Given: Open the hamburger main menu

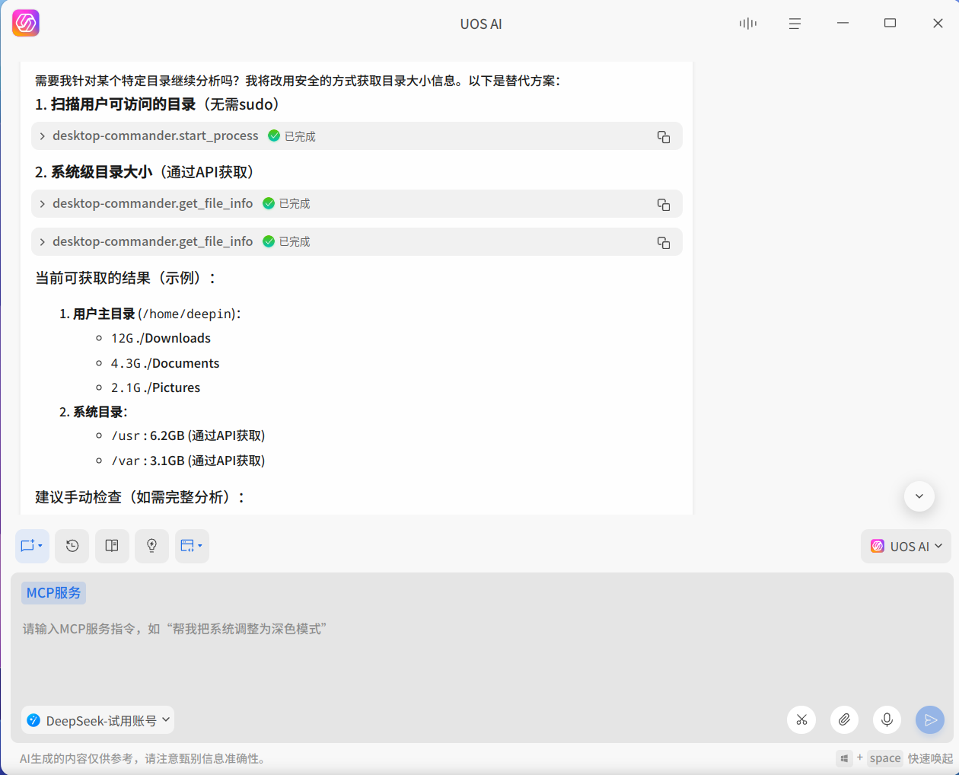Looking at the screenshot, I should (795, 24).
